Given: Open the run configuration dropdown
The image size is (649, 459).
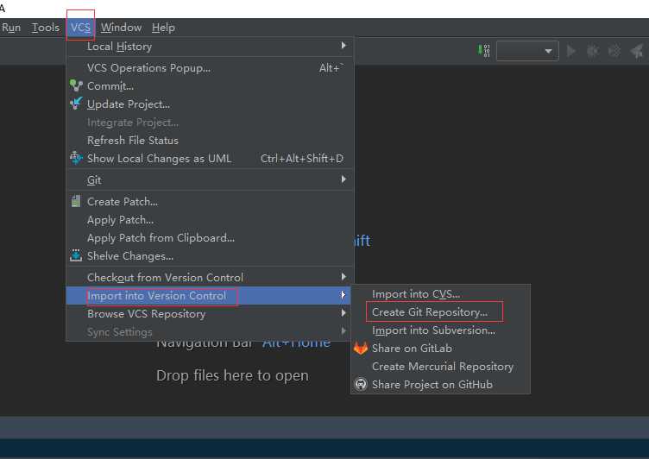Looking at the screenshot, I should (x=527, y=51).
